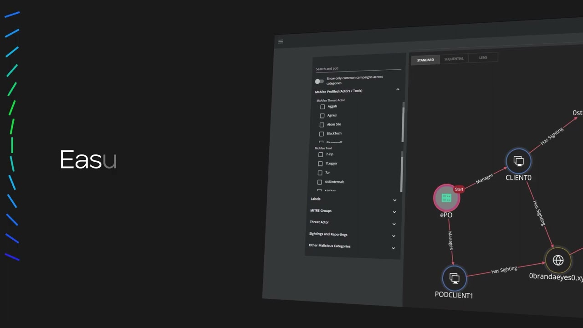Click Has Sighting label below CLIENT0

tap(539, 213)
